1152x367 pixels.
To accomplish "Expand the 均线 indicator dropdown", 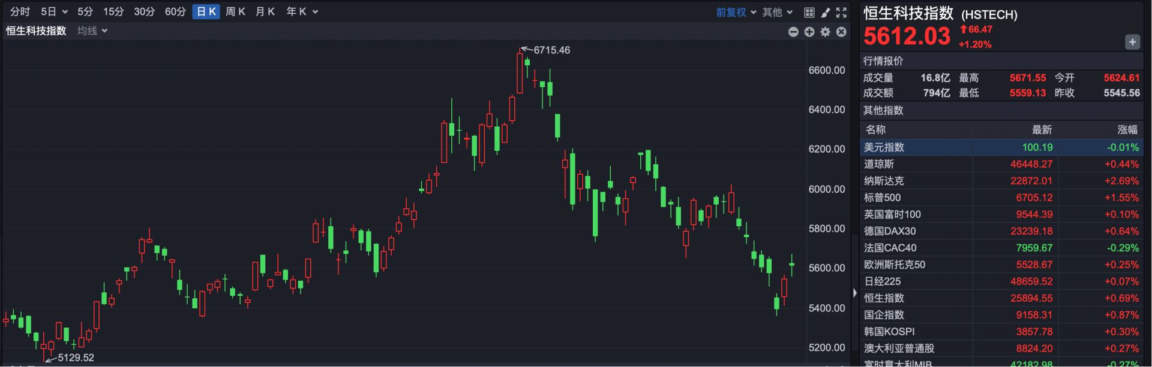I will (x=92, y=31).
